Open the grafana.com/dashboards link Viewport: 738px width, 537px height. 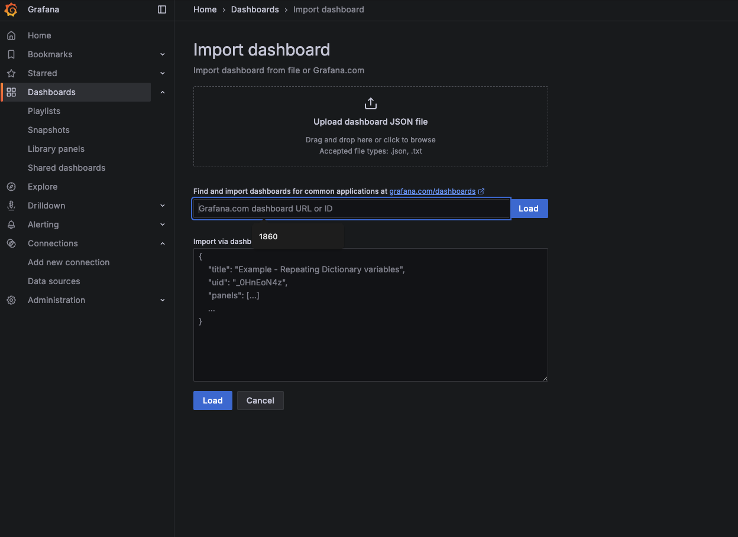pyautogui.click(x=432, y=191)
